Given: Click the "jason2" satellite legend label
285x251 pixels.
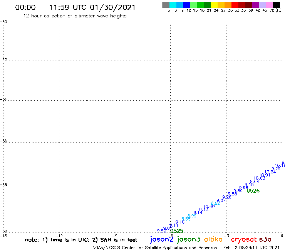Looking at the screenshot, I should point(162,239).
